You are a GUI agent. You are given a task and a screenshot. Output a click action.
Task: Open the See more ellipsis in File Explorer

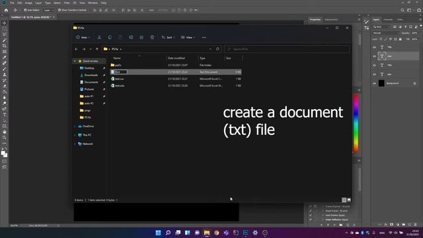tap(204, 37)
